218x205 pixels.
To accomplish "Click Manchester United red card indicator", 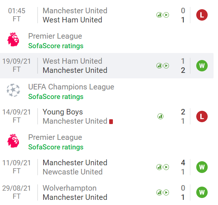I will pos(111,122).
